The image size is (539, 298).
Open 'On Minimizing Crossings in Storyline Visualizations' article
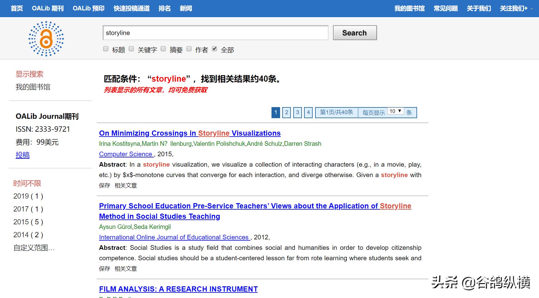click(189, 133)
